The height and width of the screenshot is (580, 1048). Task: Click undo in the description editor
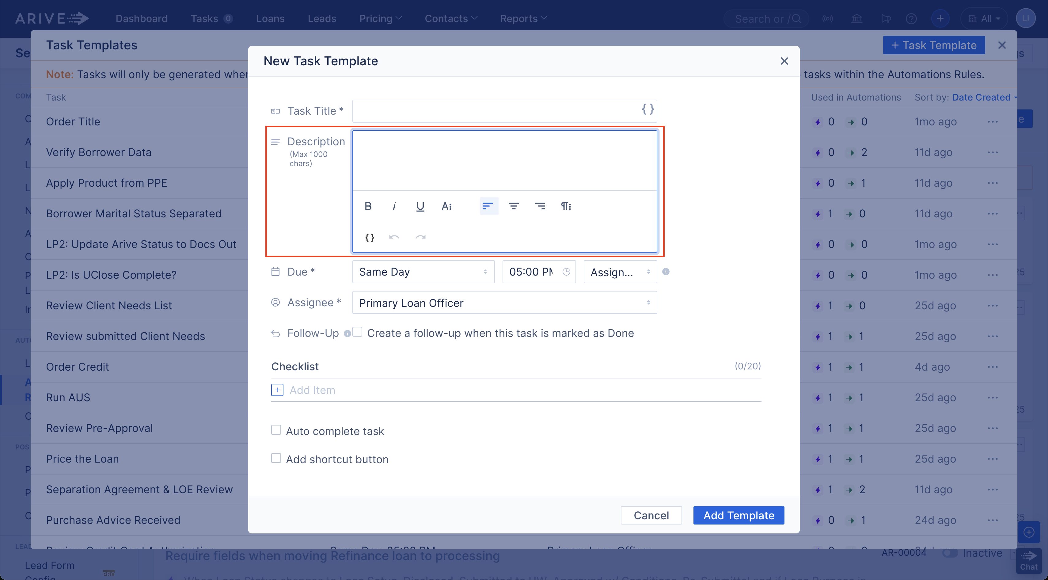[394, 237]
